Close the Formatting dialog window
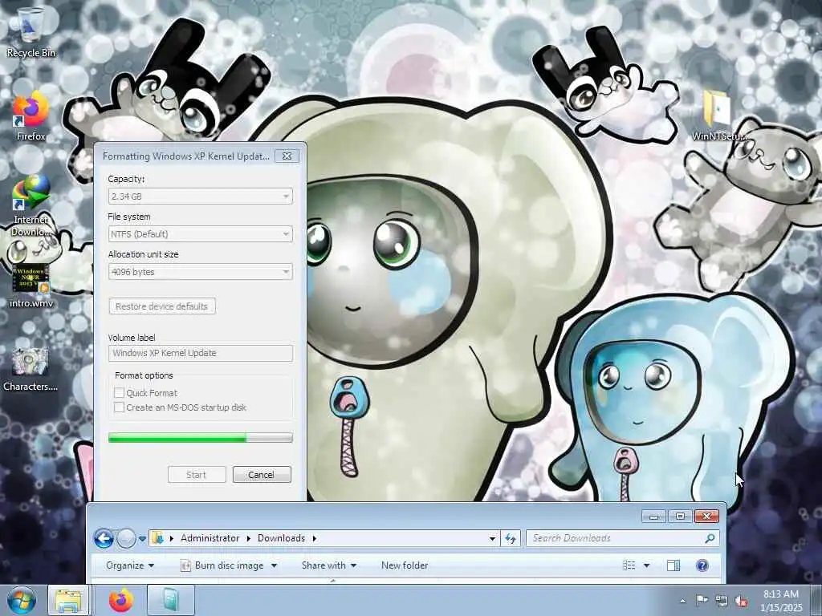822x616 pixels. 287,156
